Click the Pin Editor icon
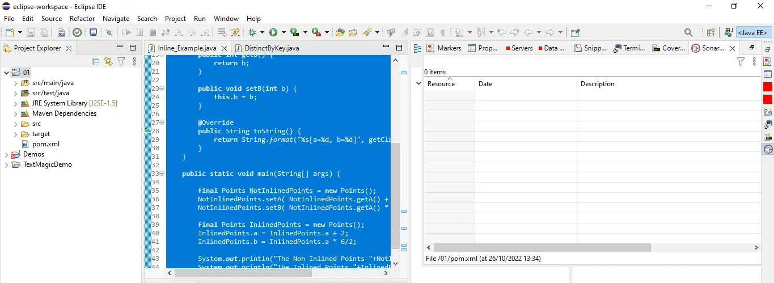This screenshot has width=774, height=283. point(575,33)
